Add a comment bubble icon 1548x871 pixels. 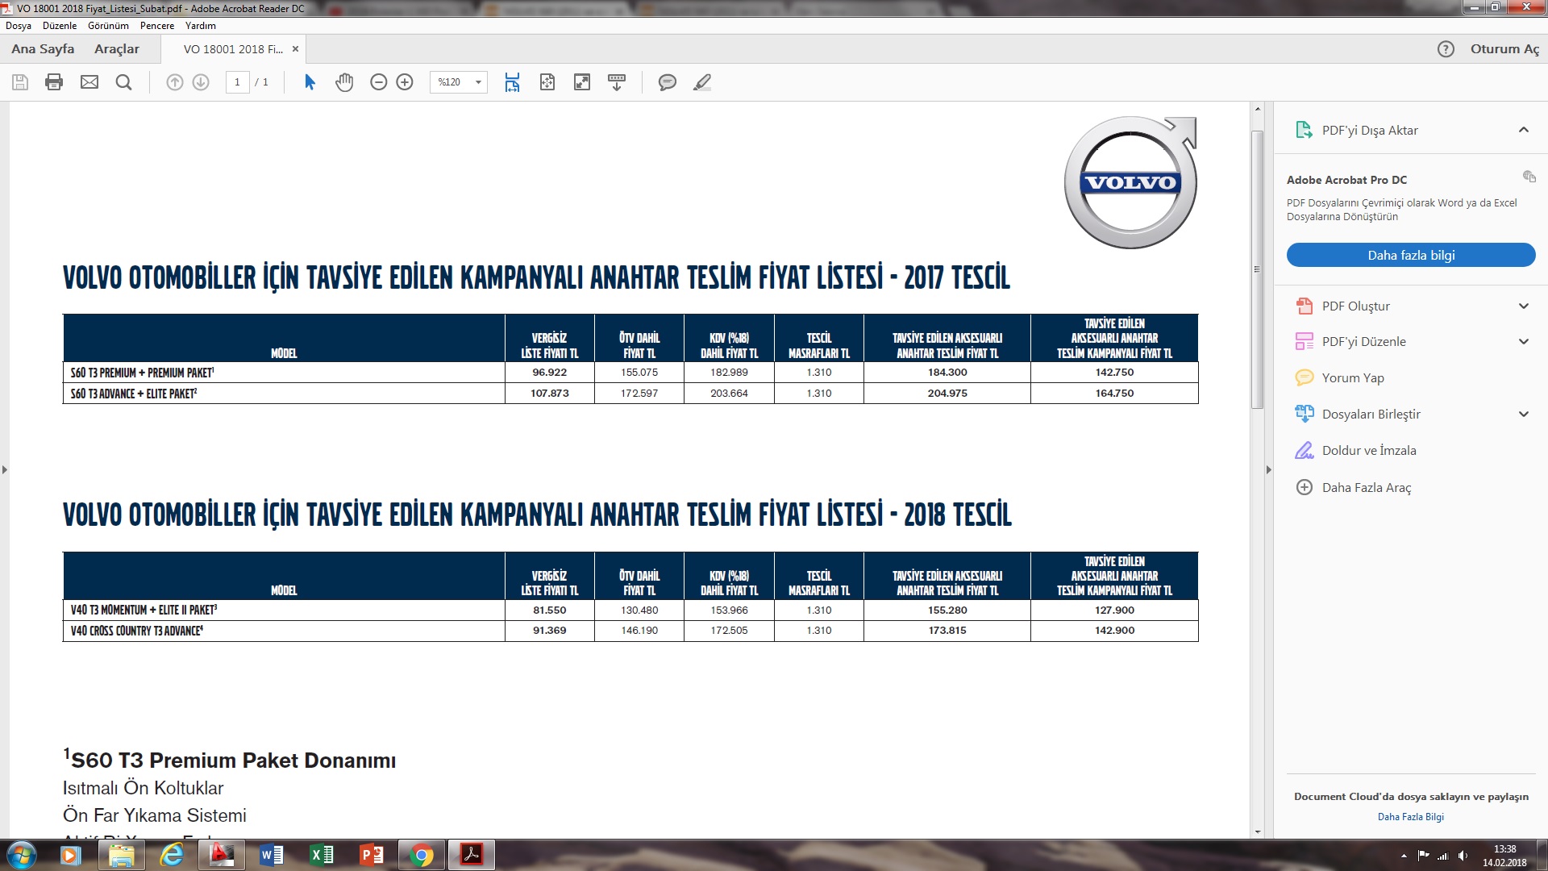668,82
